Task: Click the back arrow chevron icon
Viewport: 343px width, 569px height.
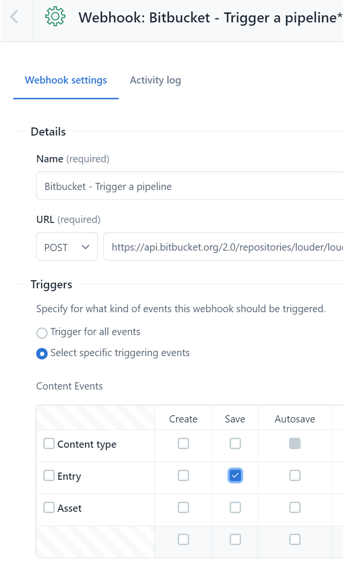Action: tap(14, 18)
